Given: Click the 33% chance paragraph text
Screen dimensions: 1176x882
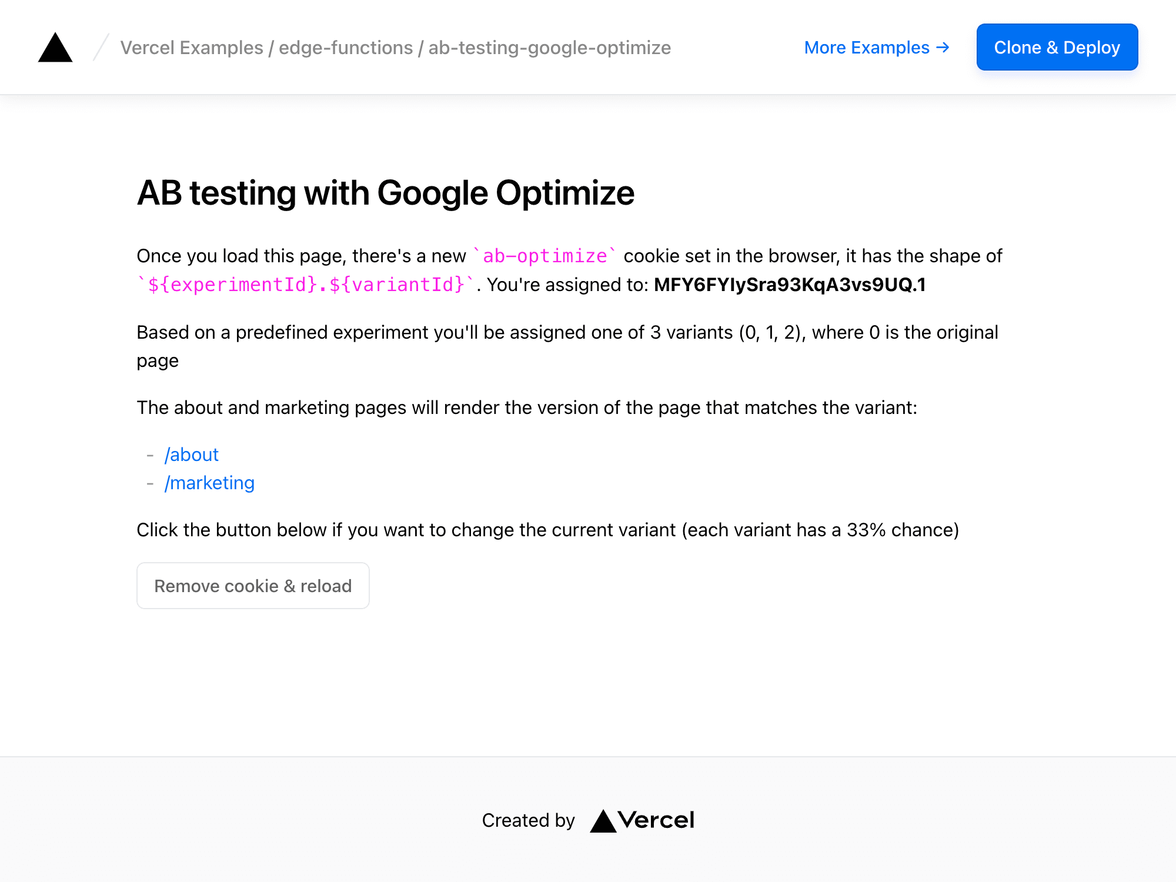Looking at the screenshot, I should point(547,530).
